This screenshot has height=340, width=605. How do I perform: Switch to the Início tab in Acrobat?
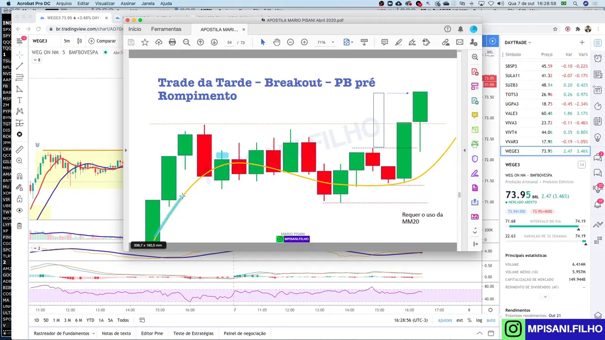(x=135, y=29)
